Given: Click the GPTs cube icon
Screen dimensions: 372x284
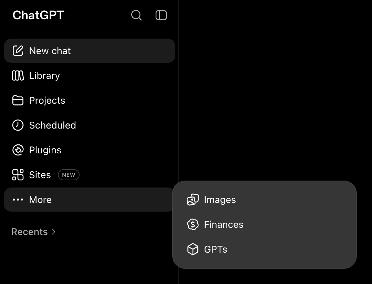Looking at the screenshot, I should click(193, 249).
